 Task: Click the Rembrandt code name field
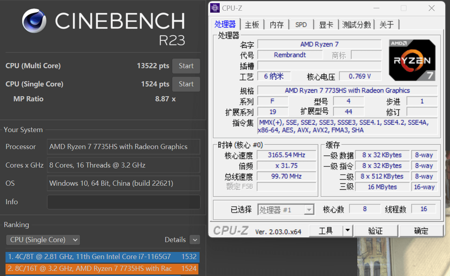pos(290,55)
